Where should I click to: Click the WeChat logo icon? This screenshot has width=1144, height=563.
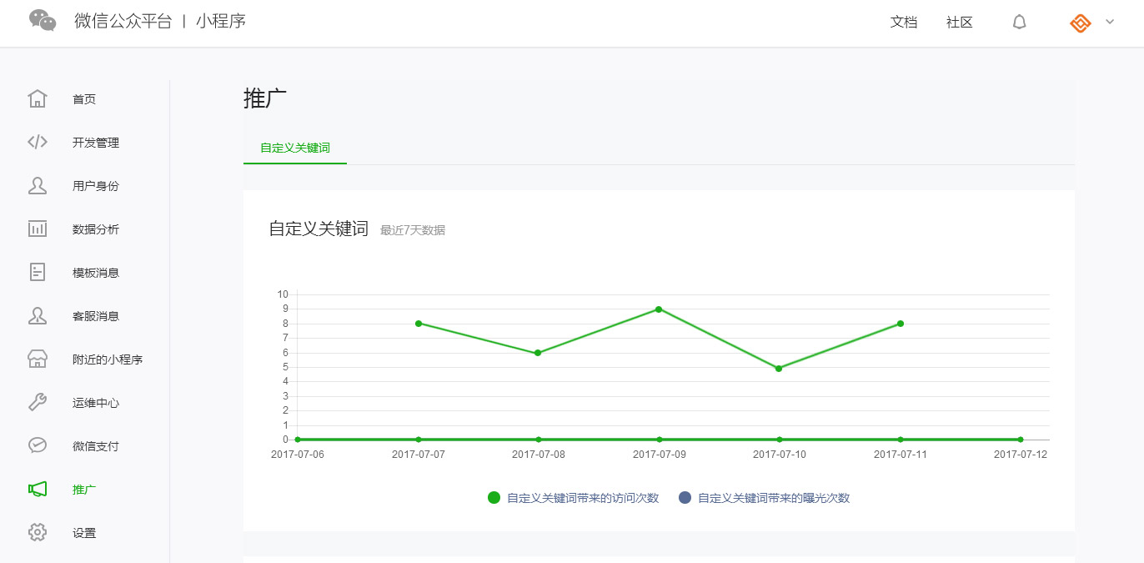coord(43,21)
